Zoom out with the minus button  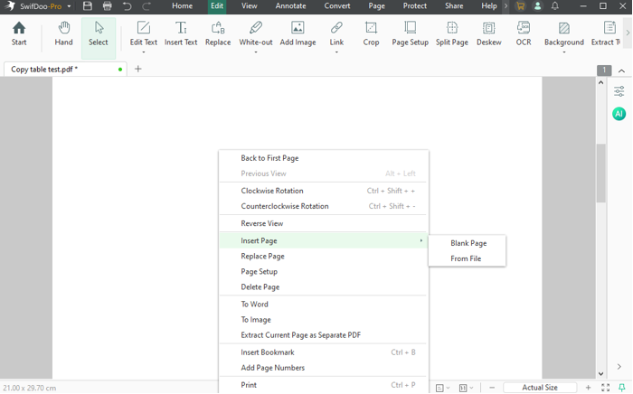click(x=492, y=388)
